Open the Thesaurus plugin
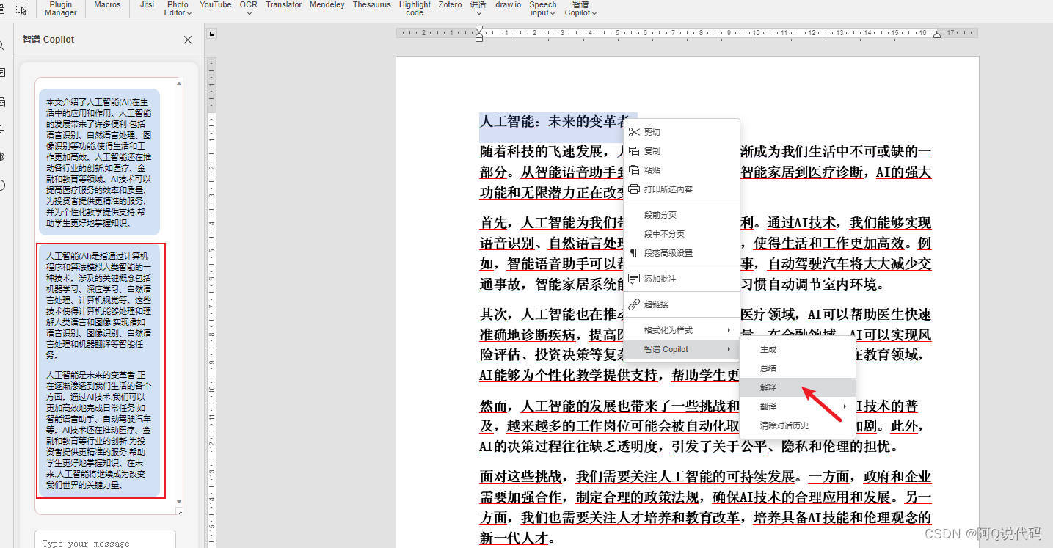 [371, 5]
